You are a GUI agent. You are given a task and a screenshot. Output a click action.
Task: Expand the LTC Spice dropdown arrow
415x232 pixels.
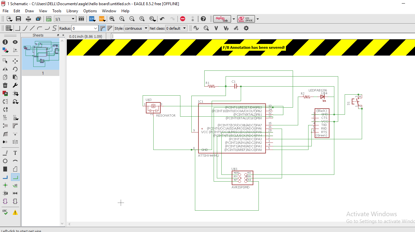[x=258, y=19]
